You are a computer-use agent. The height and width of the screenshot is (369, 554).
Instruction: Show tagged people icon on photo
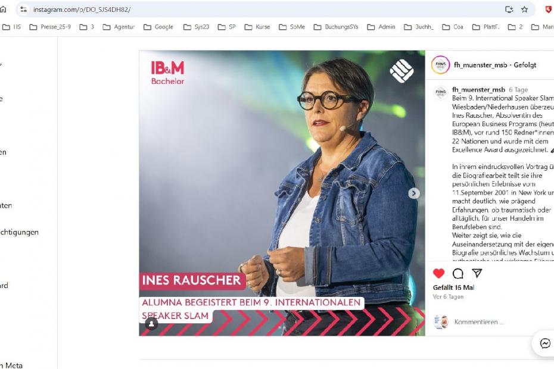pos(151,323)
